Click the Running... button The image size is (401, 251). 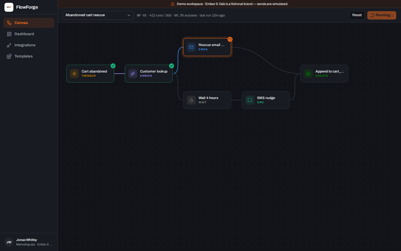[x=382, y=15]
